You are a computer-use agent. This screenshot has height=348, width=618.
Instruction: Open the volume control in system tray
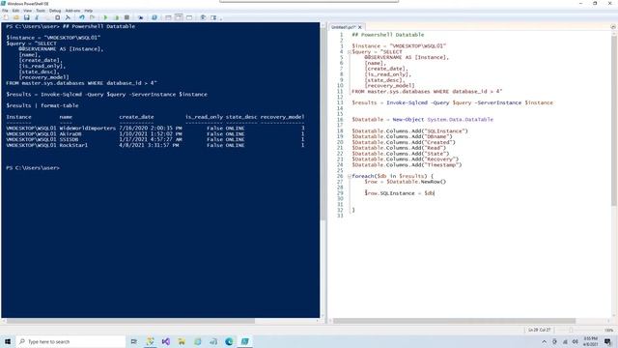tap(576, 341)
